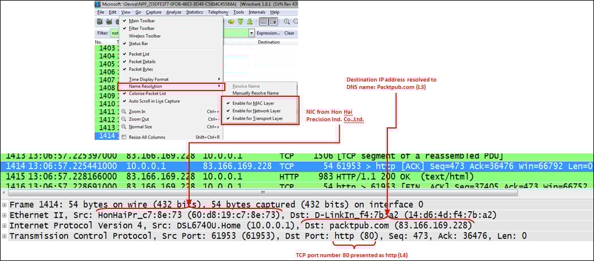Click the Clear filter button
This screenshot has width=594, height=261.
click(x=289, y=33)
